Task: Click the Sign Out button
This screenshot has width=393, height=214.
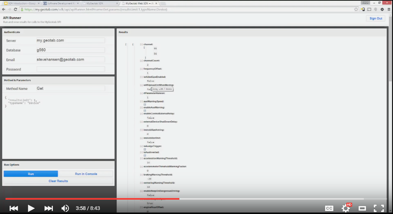Action: [375, 18]
